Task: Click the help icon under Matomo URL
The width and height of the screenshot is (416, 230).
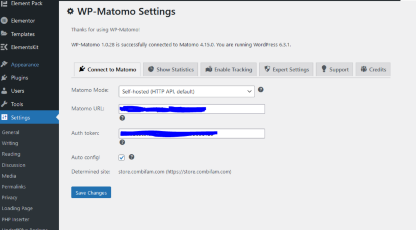Action: tap(122, 118)
